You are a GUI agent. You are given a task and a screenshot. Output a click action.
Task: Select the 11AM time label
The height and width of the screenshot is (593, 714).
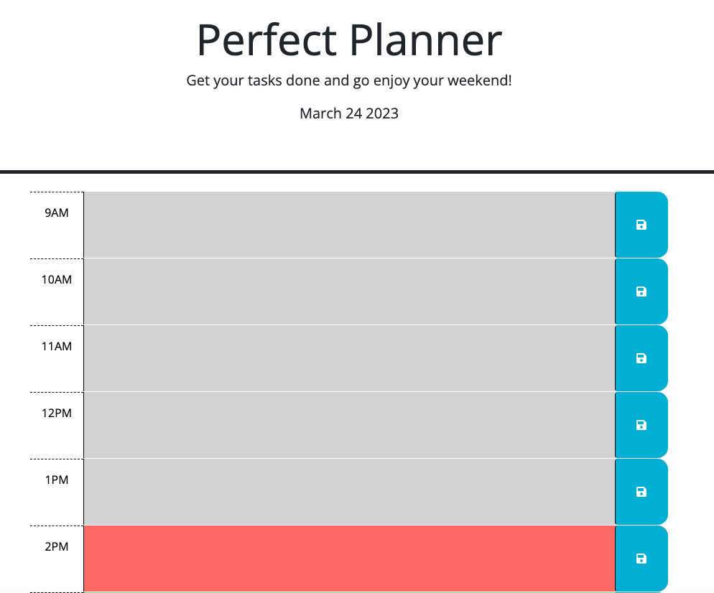coord(57,346)
